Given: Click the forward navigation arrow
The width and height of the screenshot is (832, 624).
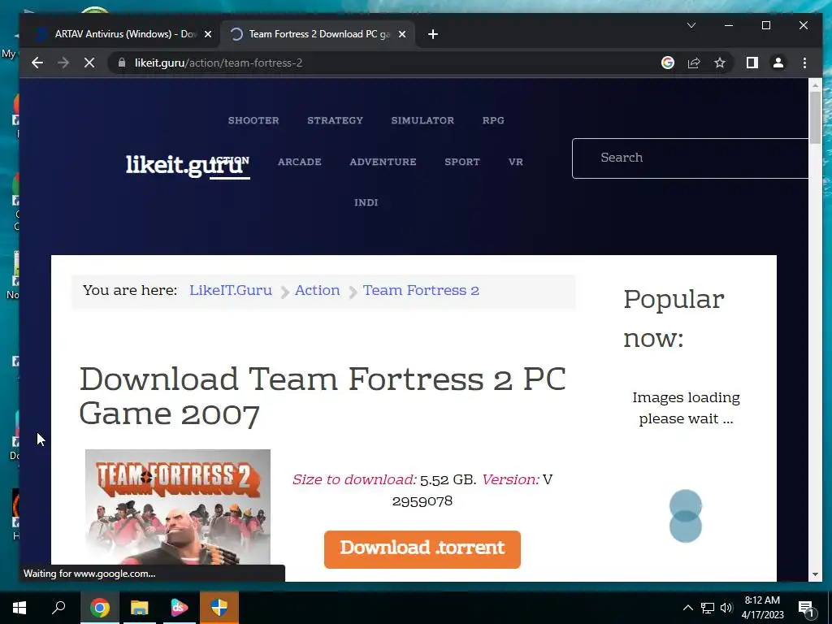Looking at the screenshot, I should tap(63, 63).
